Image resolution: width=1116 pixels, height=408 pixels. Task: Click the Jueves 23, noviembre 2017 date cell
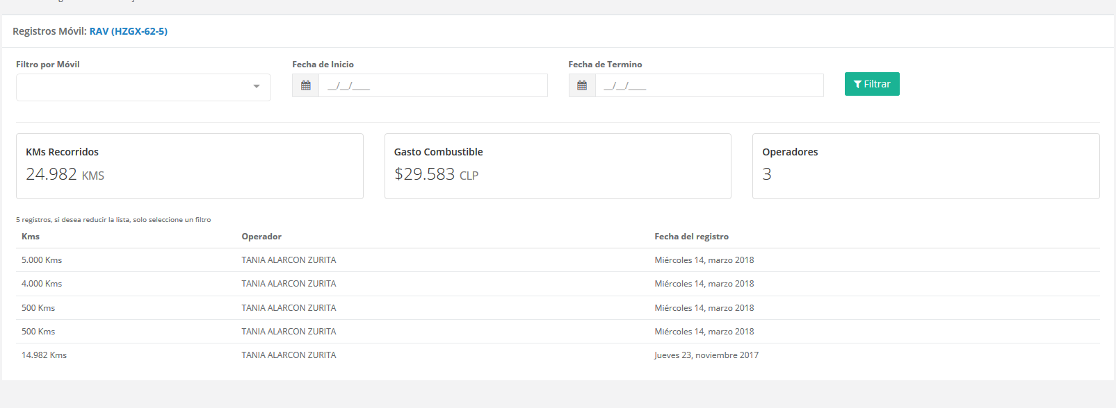(x=706, y=355)
